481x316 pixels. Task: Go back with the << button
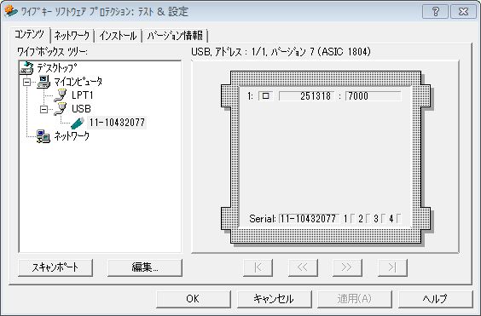tap(303, 267)
